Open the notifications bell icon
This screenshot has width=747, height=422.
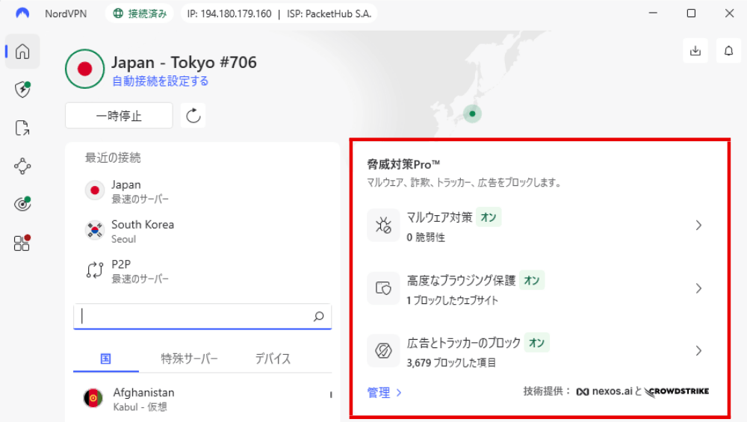728,51
